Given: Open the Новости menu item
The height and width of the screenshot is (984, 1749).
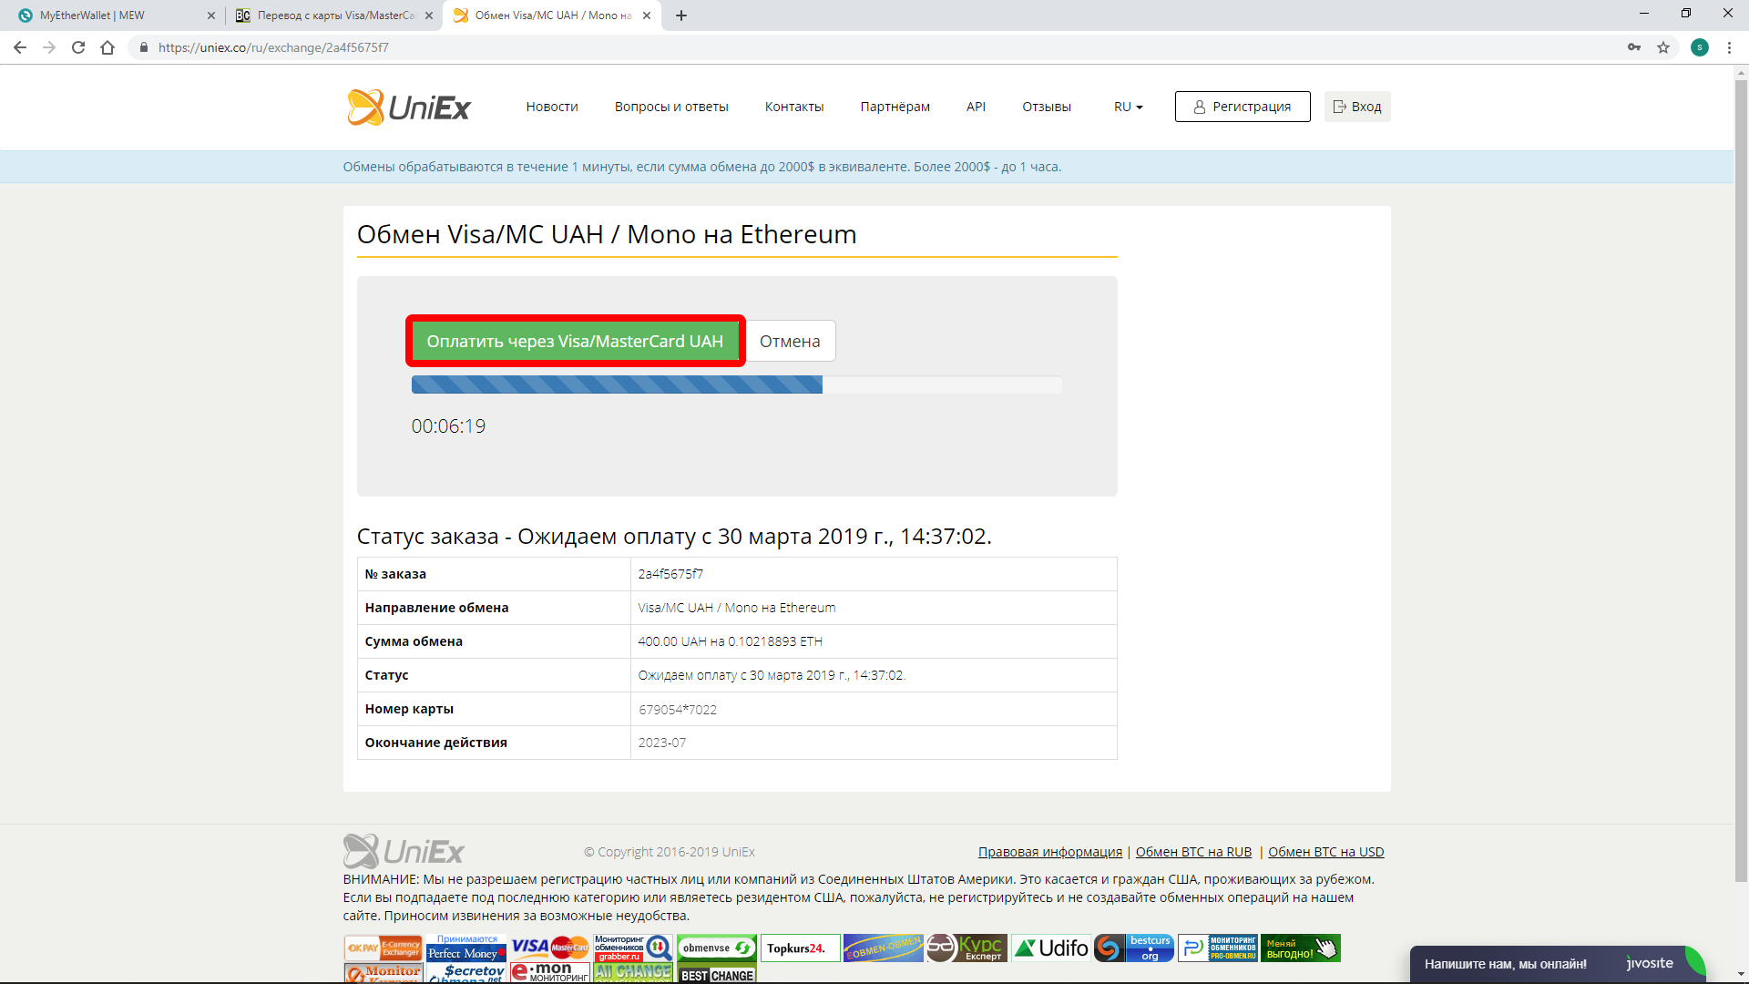Looking at the screenshot, I should coord(552,107).
